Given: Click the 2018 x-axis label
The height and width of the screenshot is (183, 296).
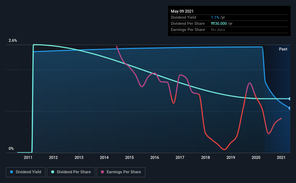Looking at the screenshot, I should [206, 157].
